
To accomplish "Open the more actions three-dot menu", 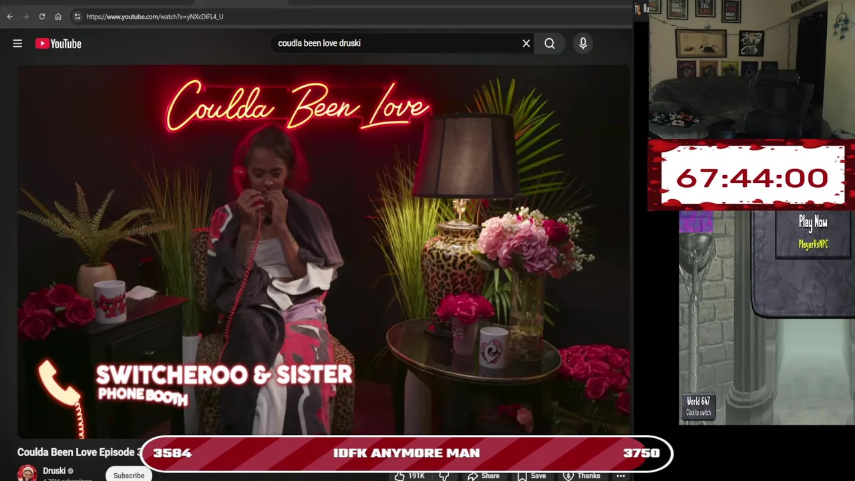I will (x=621, y=476).
